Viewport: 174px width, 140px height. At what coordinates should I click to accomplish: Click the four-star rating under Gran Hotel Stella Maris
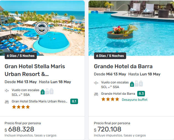[21, 107]
